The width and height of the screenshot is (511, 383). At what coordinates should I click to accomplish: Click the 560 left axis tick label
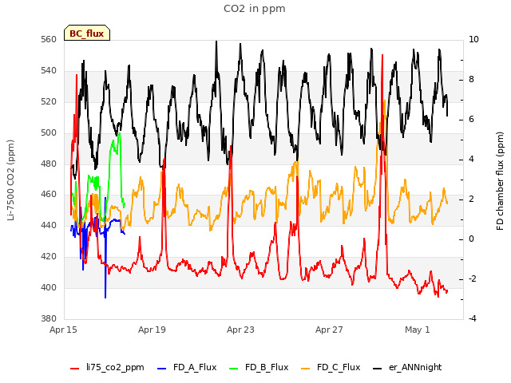coord(49,40)
